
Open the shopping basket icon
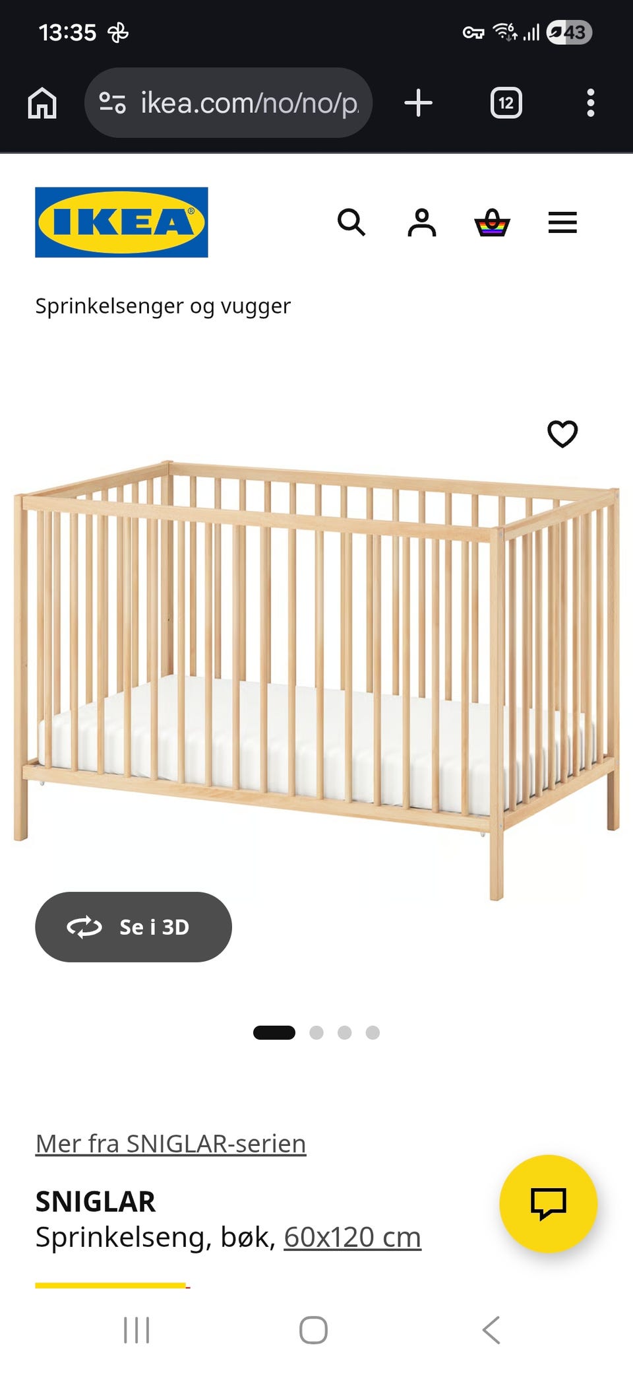pyautogui.click(x=493, y=222)
